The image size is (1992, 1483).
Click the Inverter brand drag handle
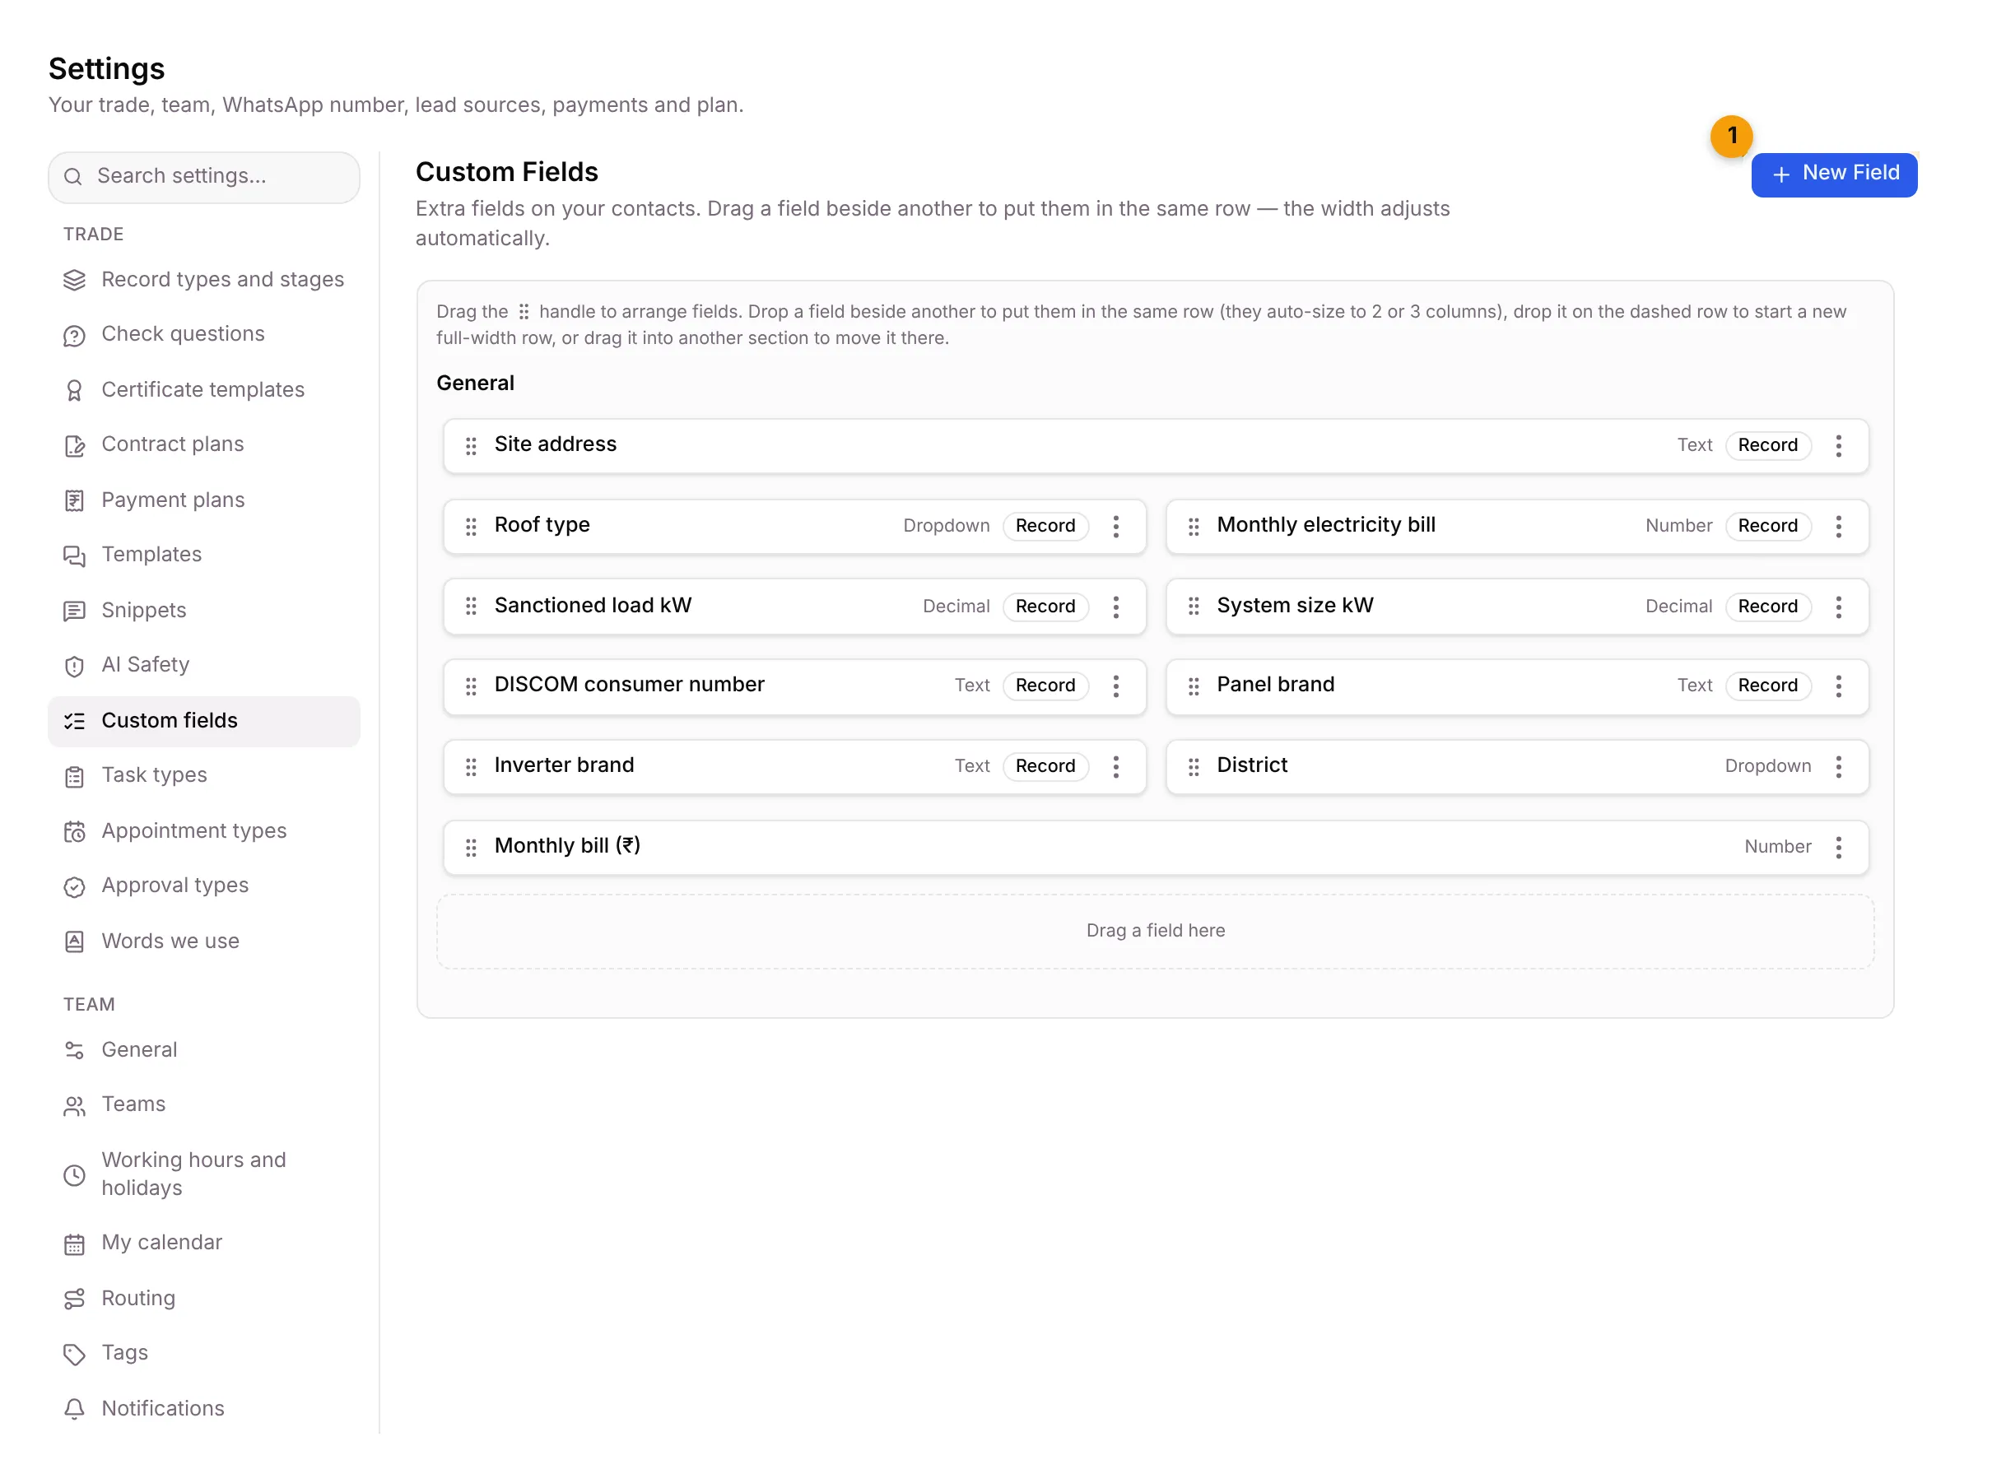(470, 767)
